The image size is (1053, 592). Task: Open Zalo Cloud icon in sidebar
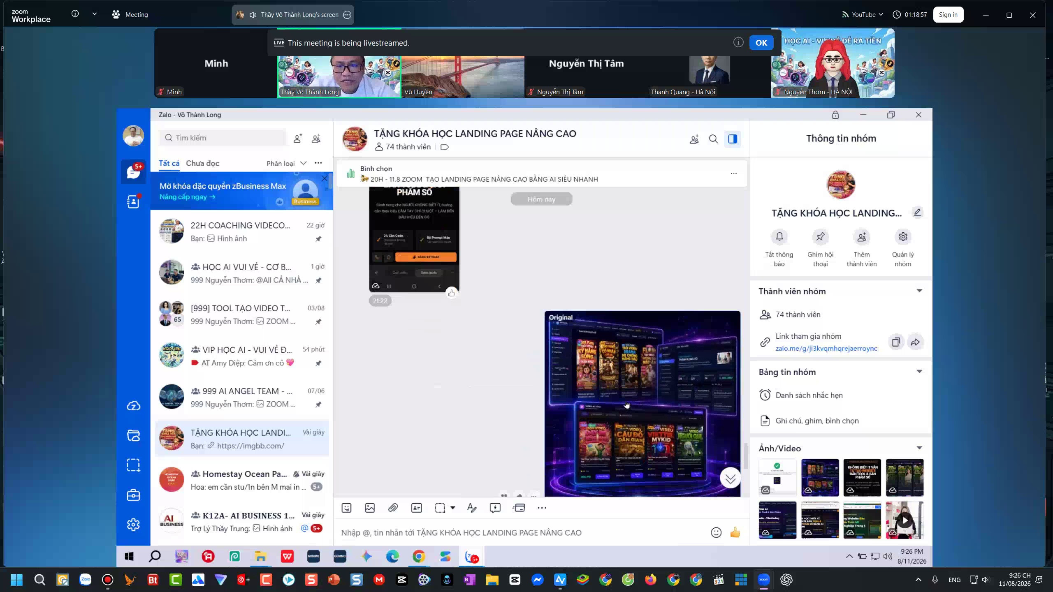coord(133,406)
